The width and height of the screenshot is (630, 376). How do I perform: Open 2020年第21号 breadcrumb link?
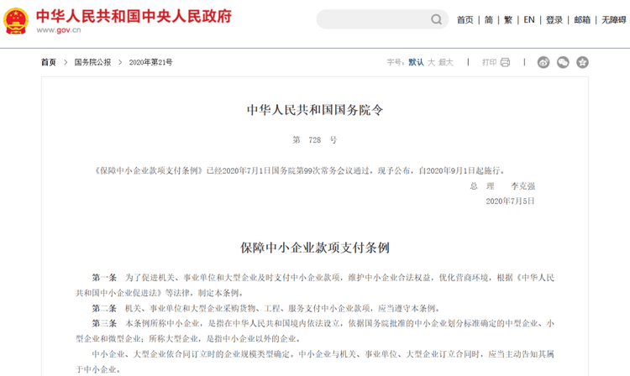coord(150,62)
